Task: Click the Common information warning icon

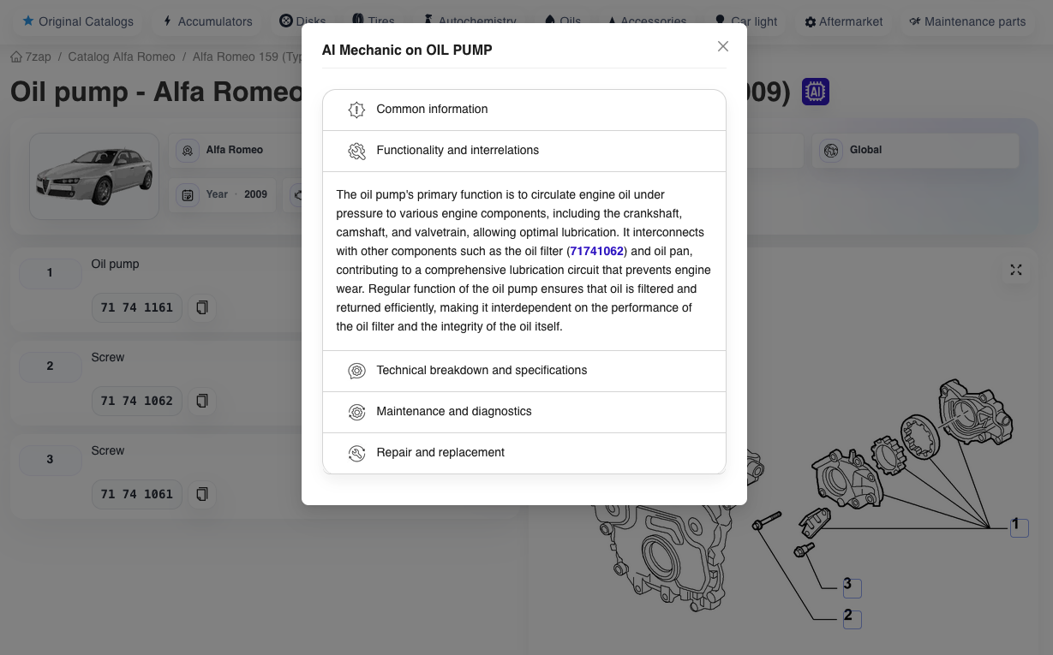Action: 356,110
